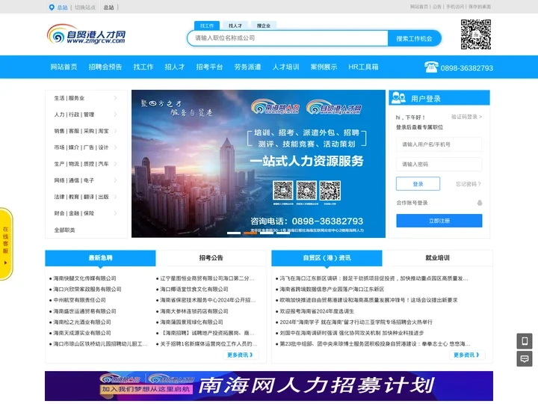Image resolution: width=538 pixels, height=404 pixels.
Task: Open 招聘会预告 in the navigation bar
Action: (x=105, y=67)
